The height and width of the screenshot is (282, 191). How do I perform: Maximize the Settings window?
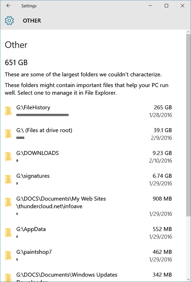166,6
